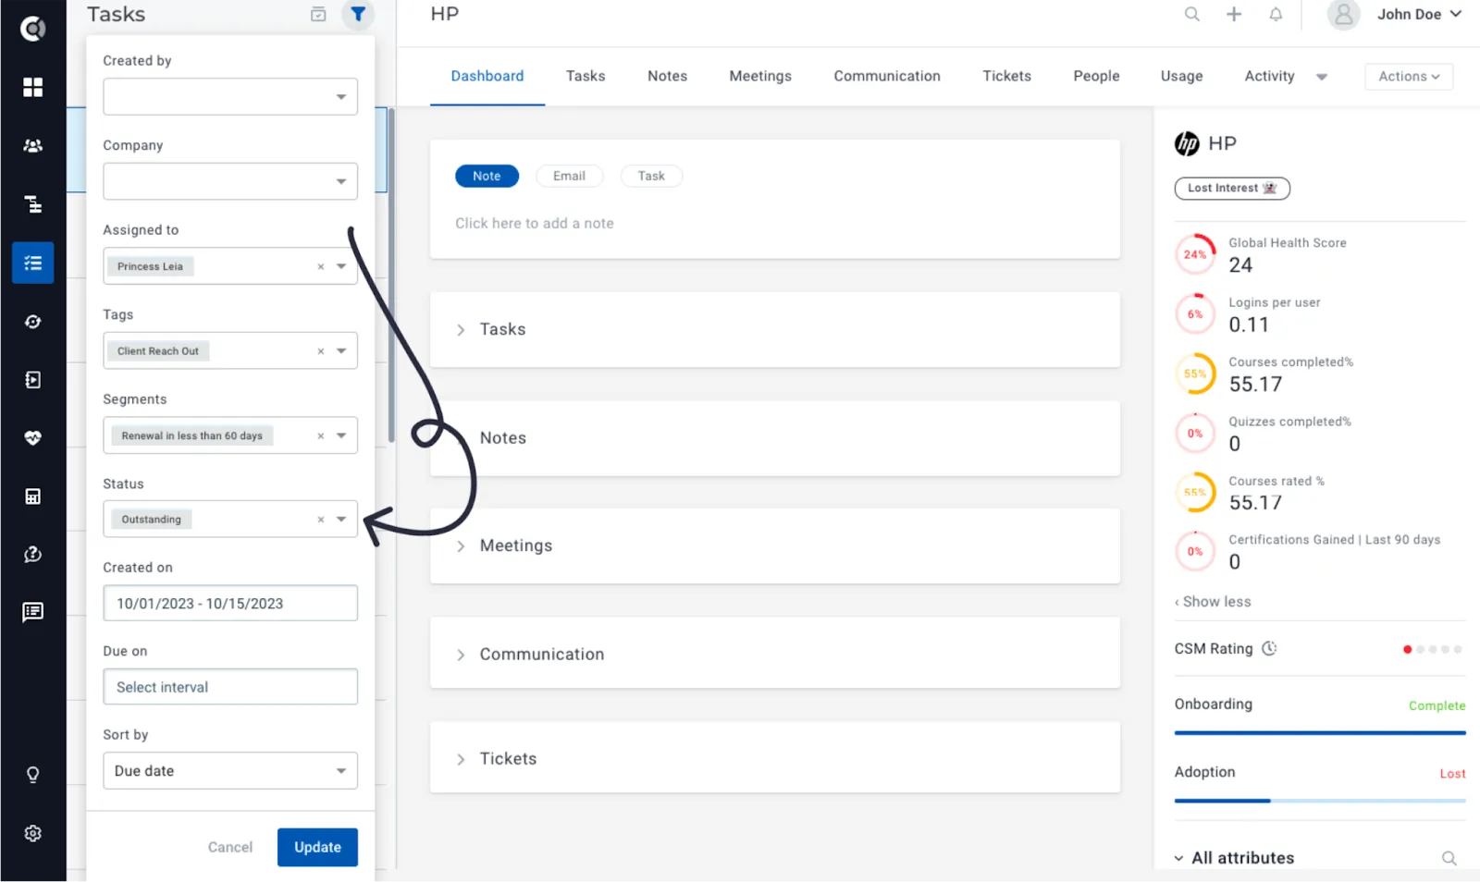Click the Created on date range field
Screen dimensions: 1480x882
pos(230,603)
